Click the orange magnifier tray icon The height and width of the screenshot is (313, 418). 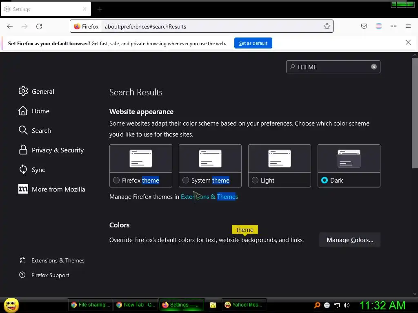317,305
